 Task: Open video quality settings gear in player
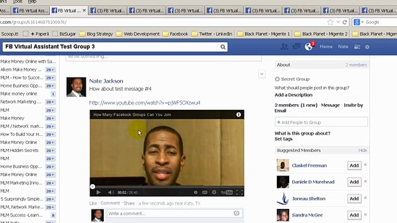click(214, 192)
